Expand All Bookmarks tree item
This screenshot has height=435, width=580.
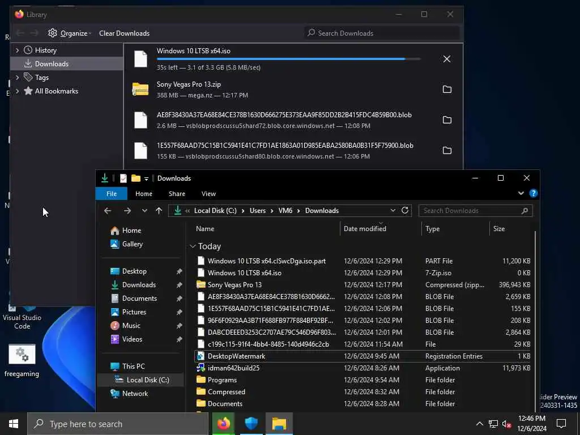point(17,91)
